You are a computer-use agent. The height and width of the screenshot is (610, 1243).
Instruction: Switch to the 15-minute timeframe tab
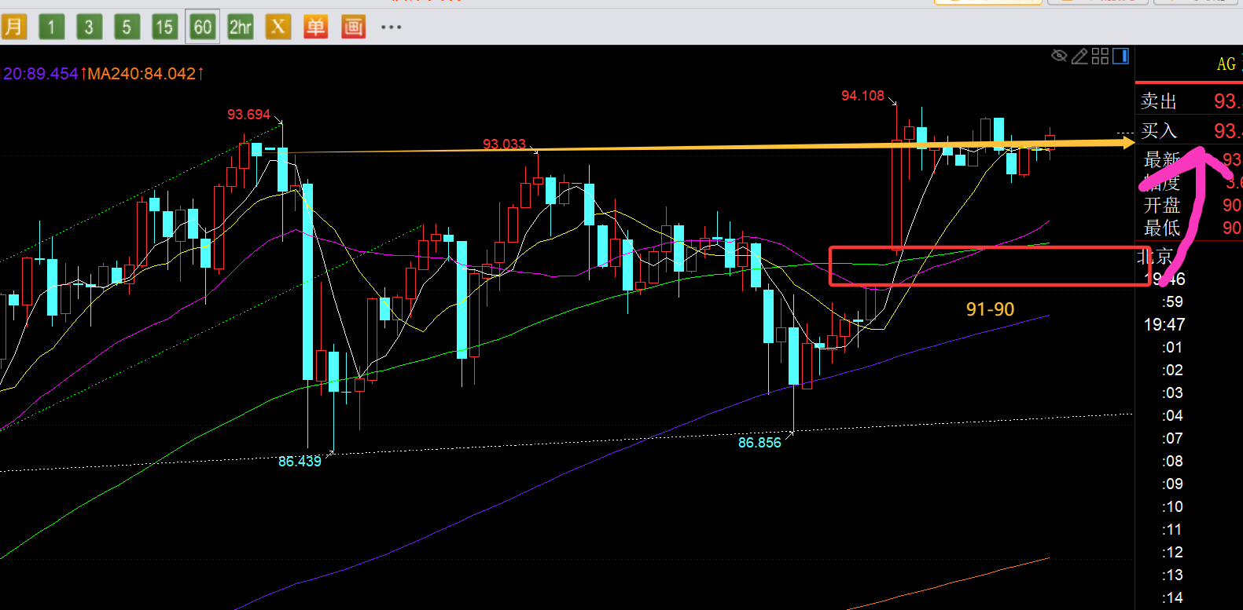click(x=164, y=27)
